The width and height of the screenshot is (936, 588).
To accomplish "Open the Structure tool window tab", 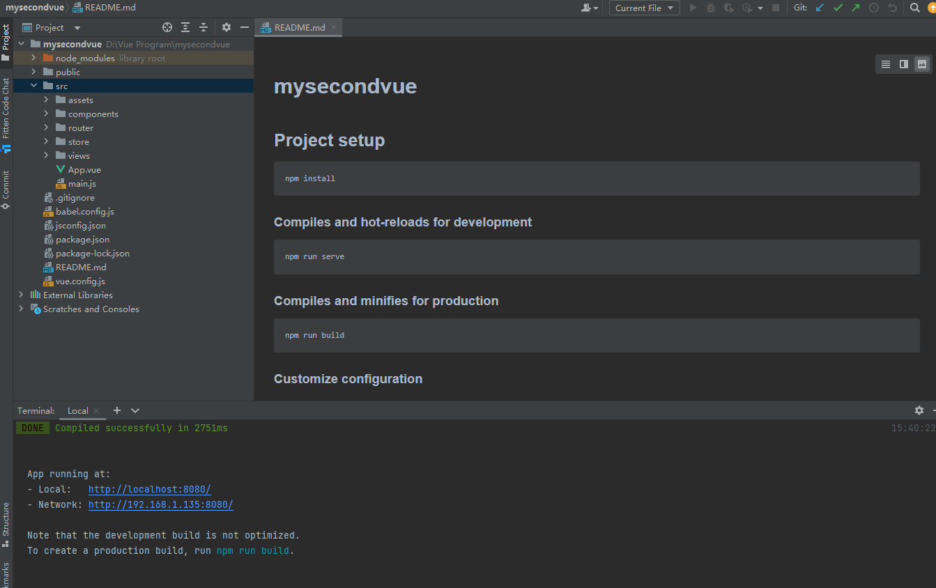I will point(6,525).
